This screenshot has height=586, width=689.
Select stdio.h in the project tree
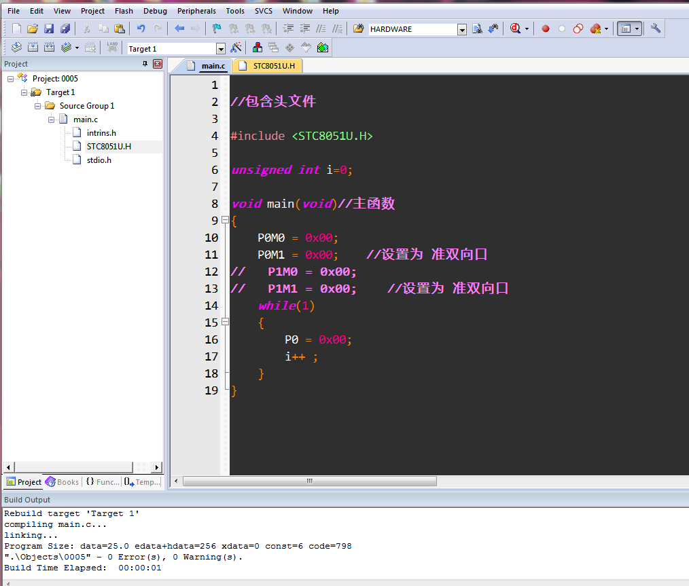99,160
